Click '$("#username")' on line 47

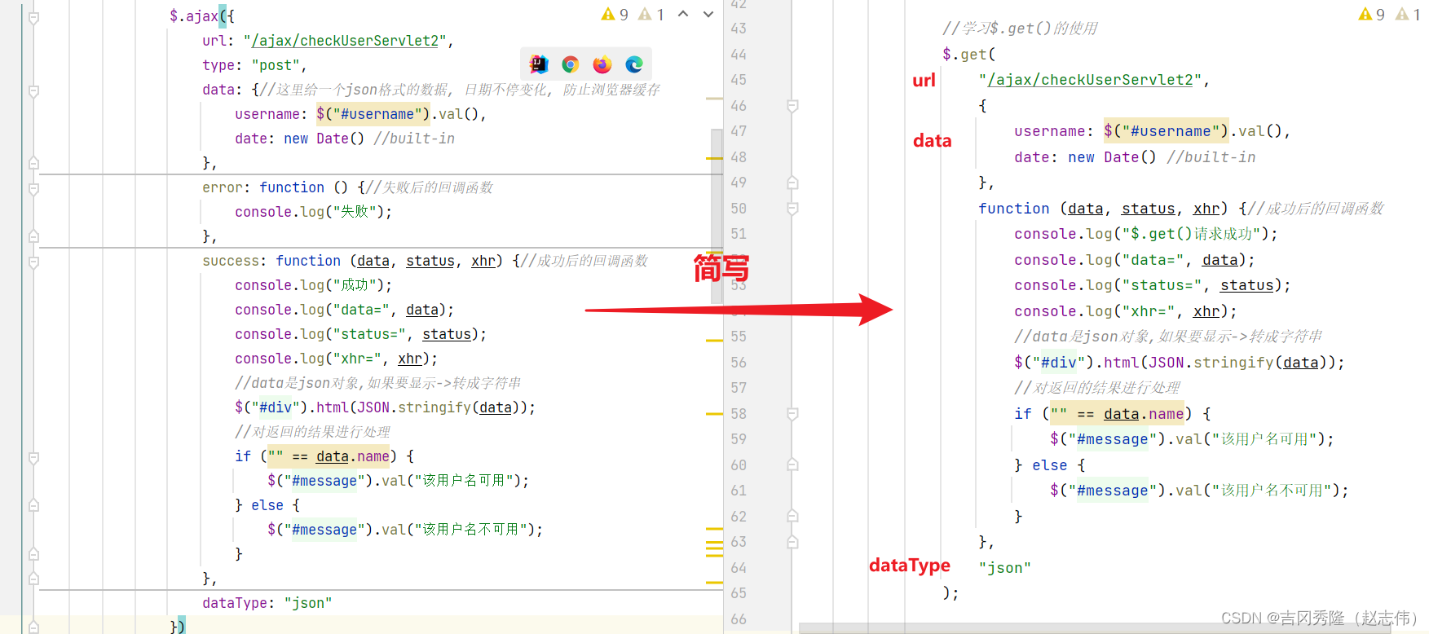click(1167, 131)
